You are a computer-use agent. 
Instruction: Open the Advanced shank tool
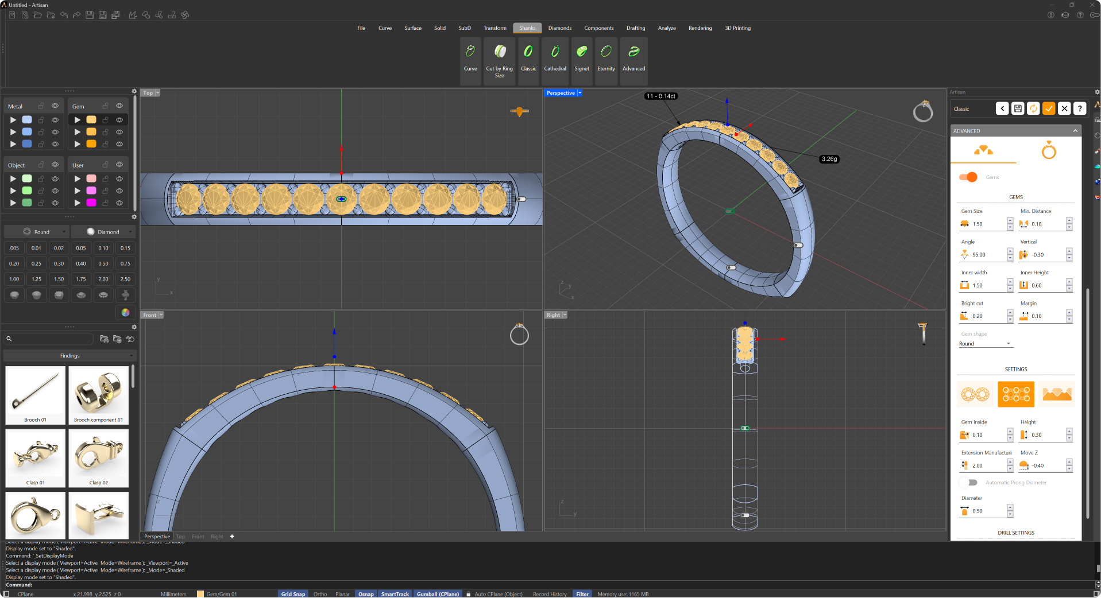[634, 61]
